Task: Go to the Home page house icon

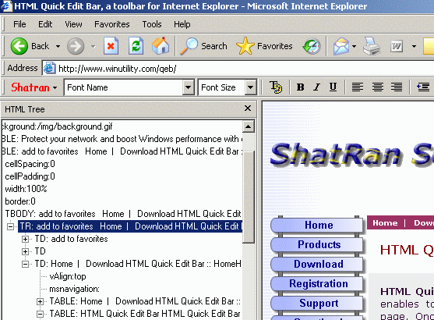Action: pyautogui.click(x=161, y=46)
